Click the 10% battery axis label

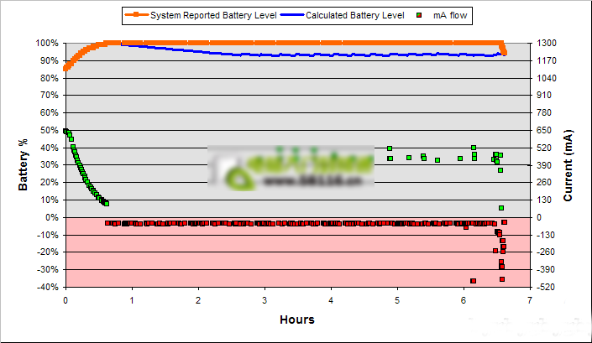49,200
